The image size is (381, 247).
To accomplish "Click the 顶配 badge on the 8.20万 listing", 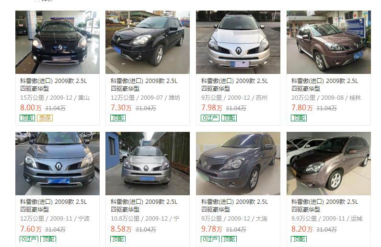I will click(x=299, y=239).
